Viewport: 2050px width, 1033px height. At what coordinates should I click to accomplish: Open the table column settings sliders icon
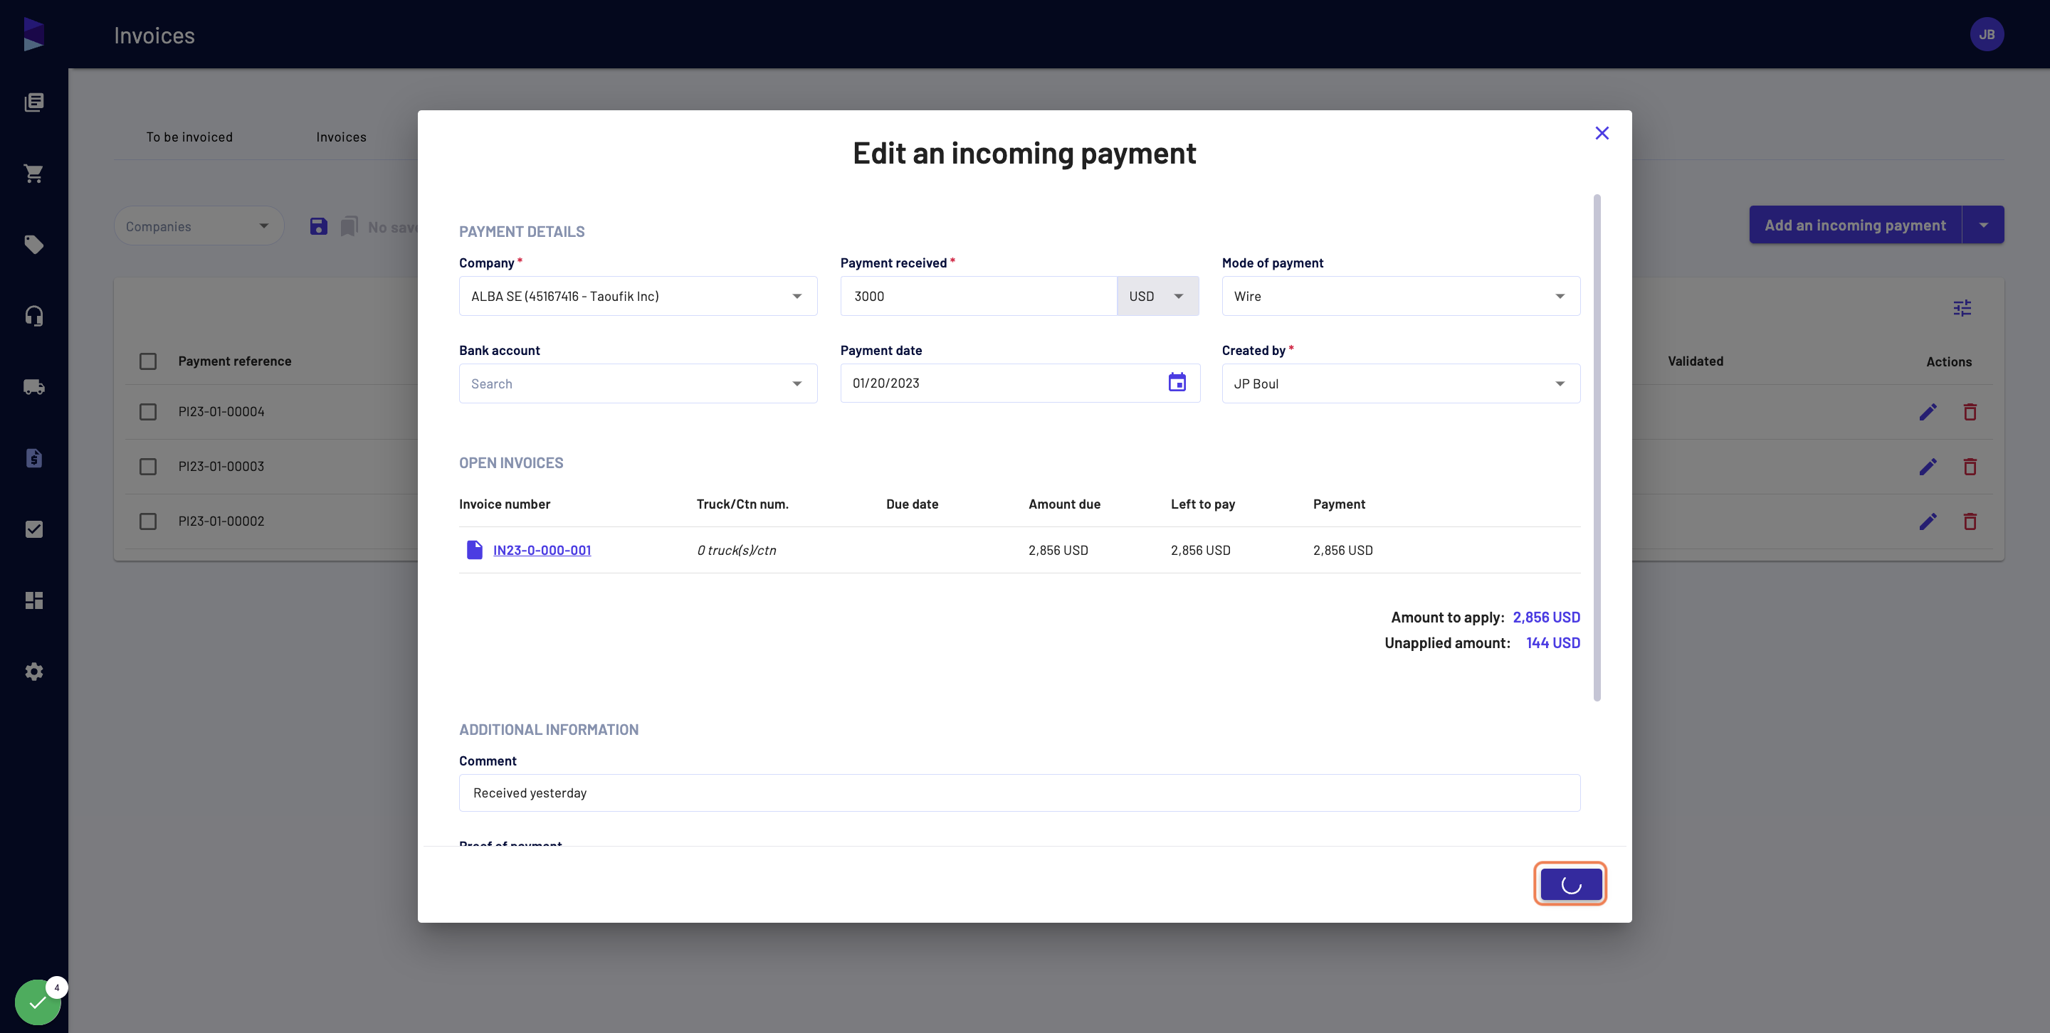(1962, 308)
